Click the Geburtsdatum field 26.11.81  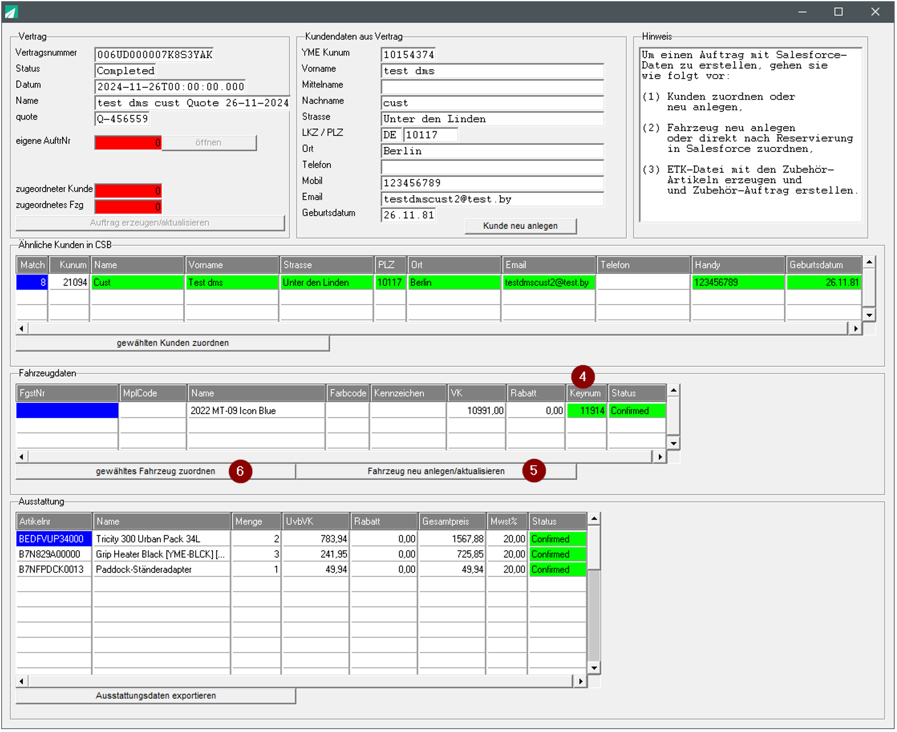pos(408,215)
